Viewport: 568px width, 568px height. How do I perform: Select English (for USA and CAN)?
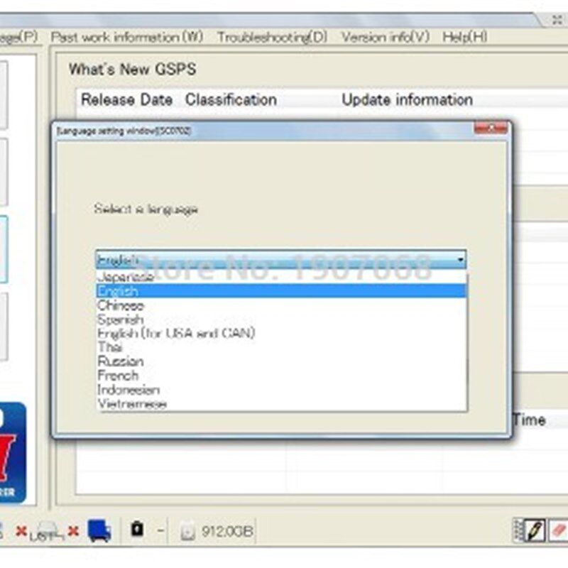177,333
